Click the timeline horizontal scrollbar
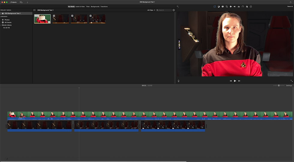The image size is (294, 162). coord(93,161)
